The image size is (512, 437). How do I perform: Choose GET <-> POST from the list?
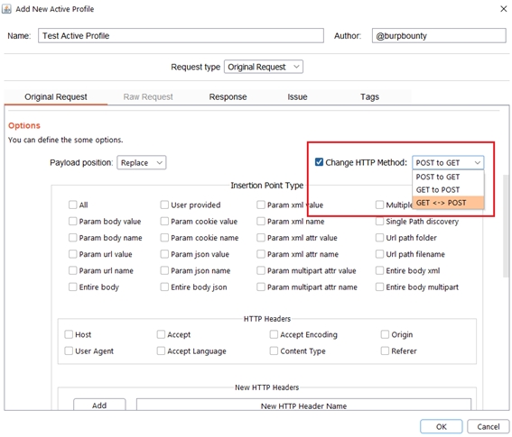(x=448, y=203)
